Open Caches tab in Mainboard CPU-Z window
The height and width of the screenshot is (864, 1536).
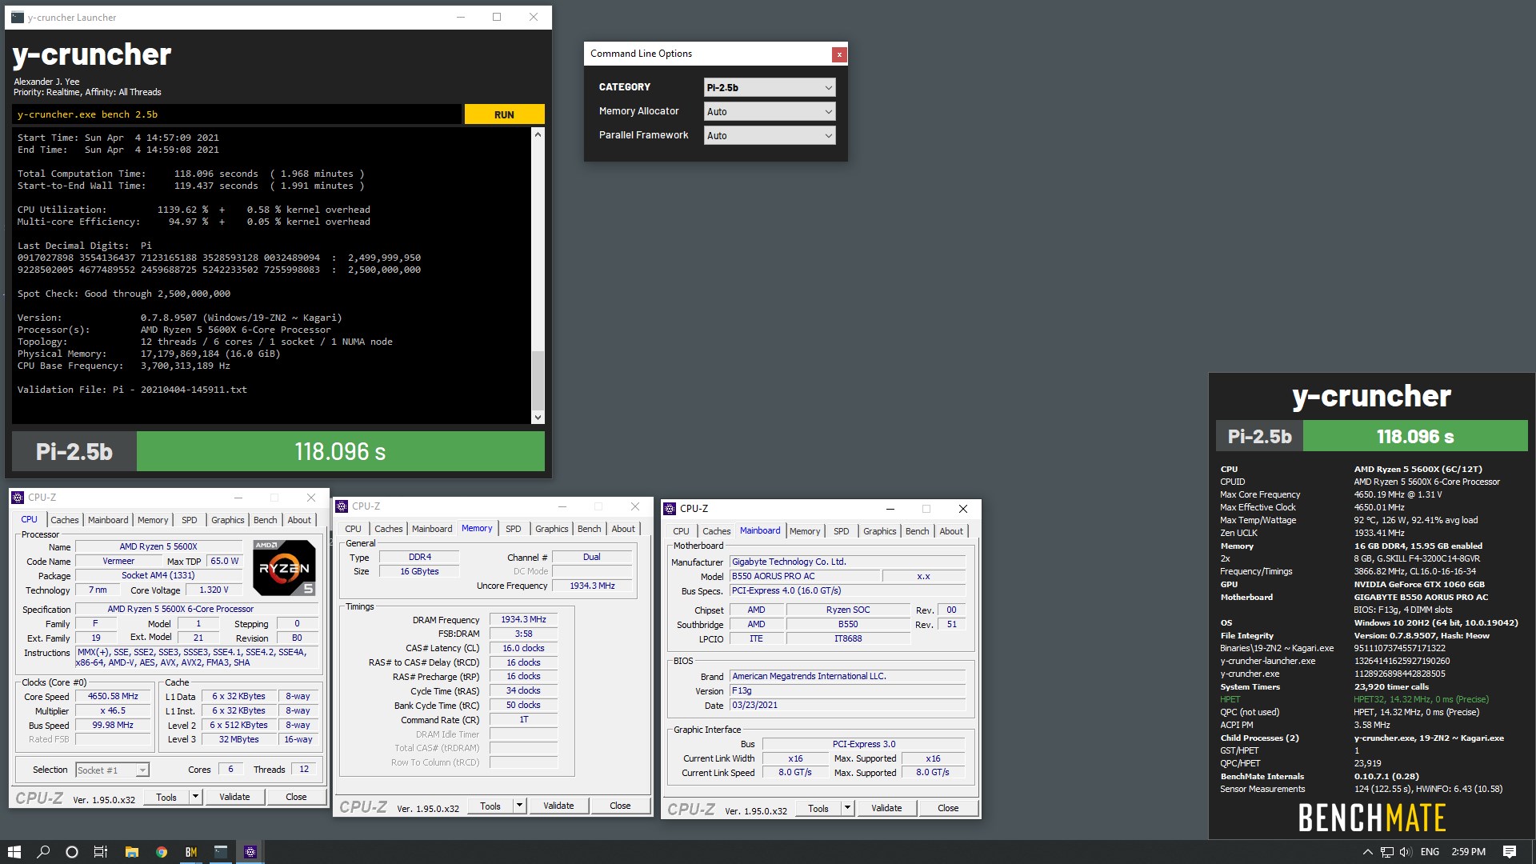click(717, 531)
